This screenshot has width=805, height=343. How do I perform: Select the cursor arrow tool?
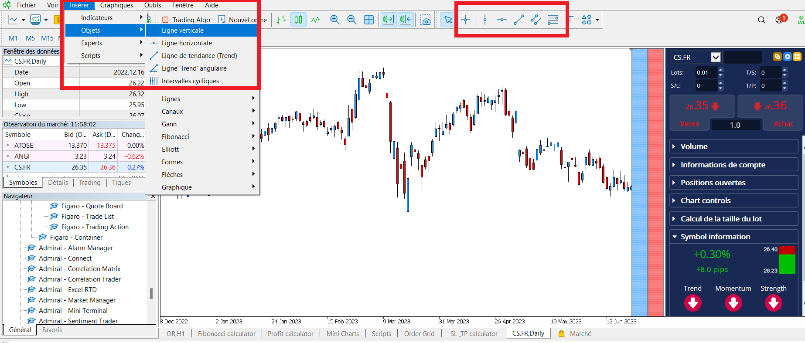(448, 20)
